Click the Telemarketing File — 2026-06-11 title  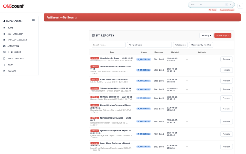pyautogui.click(x=115, y=88)
